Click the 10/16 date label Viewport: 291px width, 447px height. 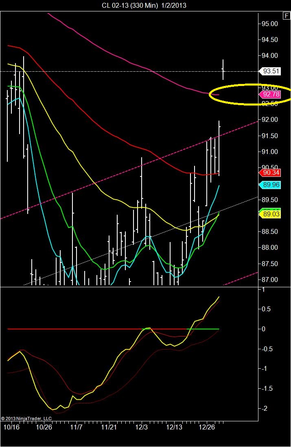[x=11, y=427]
